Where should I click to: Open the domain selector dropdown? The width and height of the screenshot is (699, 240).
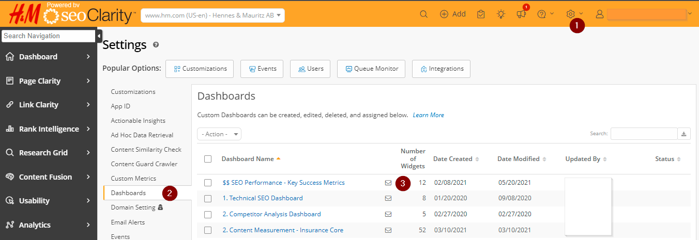tap(212, 15)
